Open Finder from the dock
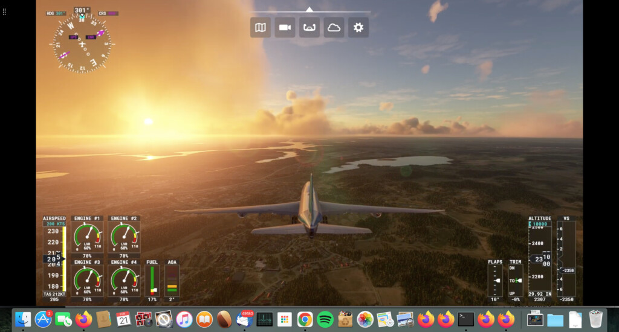This screenshot has height=332, width=619. tap(23, 319)
